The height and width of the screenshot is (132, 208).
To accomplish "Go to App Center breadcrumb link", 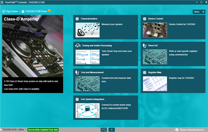I will tap(12, 11).
